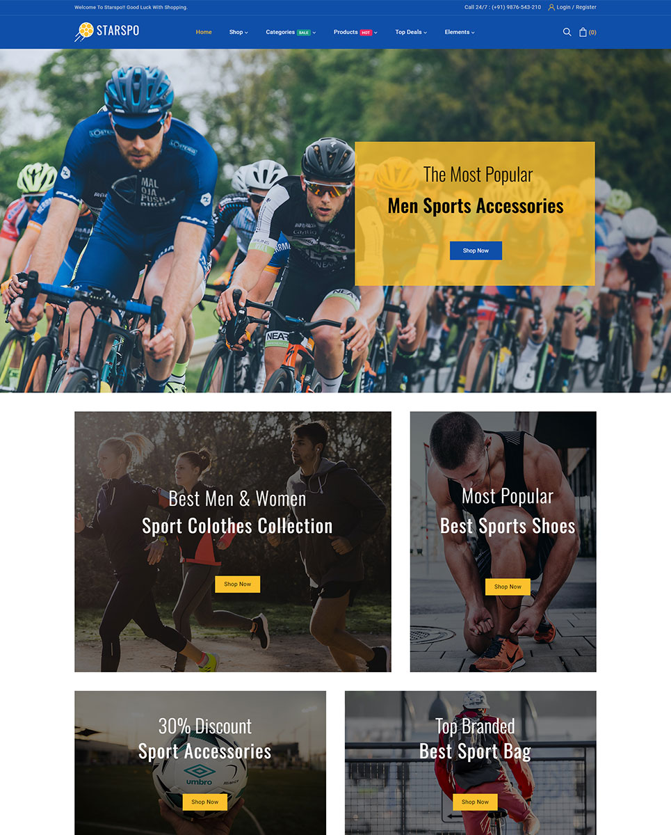Click the Top Branded Best Sport Bag banner
671x835 pixels.
tap(471, 763)
